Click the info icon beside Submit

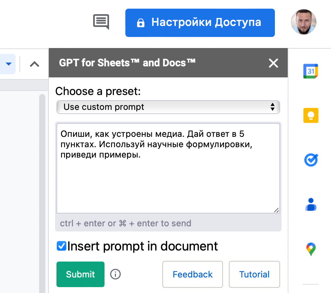[116, 274]
